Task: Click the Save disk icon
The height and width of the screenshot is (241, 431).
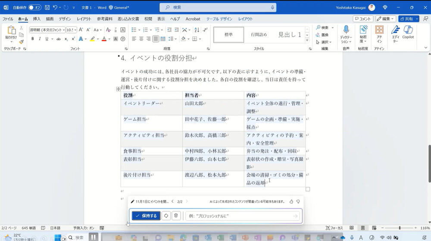Action: pyautogui.click(x=47, y=7)
